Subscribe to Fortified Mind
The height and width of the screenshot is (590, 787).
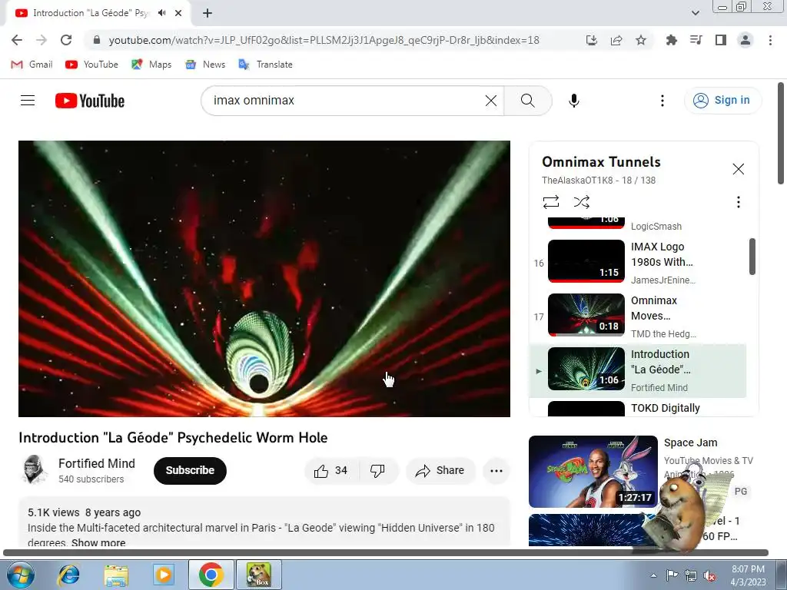coord(191,471)
